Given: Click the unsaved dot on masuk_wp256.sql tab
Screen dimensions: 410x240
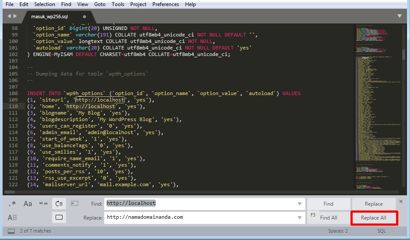Looking at the screenshot, I should tap(84, 17).
